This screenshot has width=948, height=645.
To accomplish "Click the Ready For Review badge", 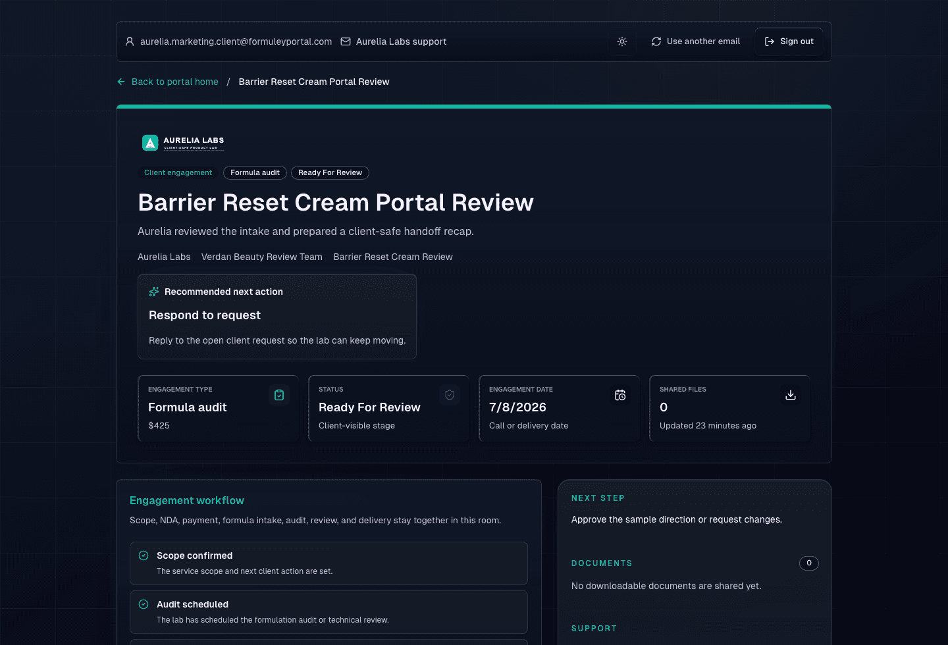I will (330, 172).
